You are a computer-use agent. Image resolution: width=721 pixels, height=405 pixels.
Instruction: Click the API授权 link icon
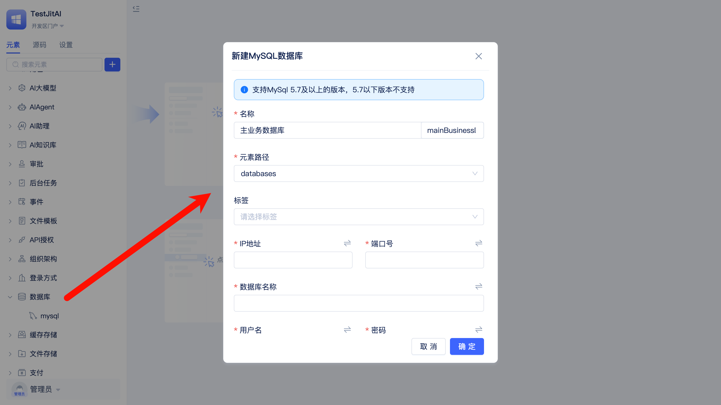coord(22,240)
